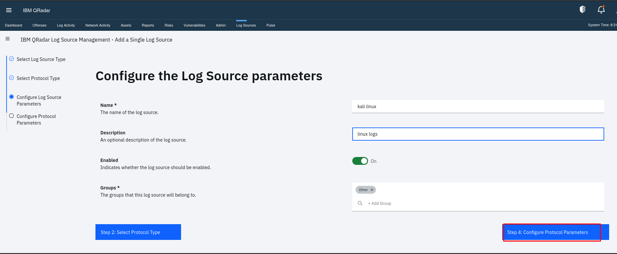
Task: Toggle the Enabled switch off
Action: coord(360,161)
